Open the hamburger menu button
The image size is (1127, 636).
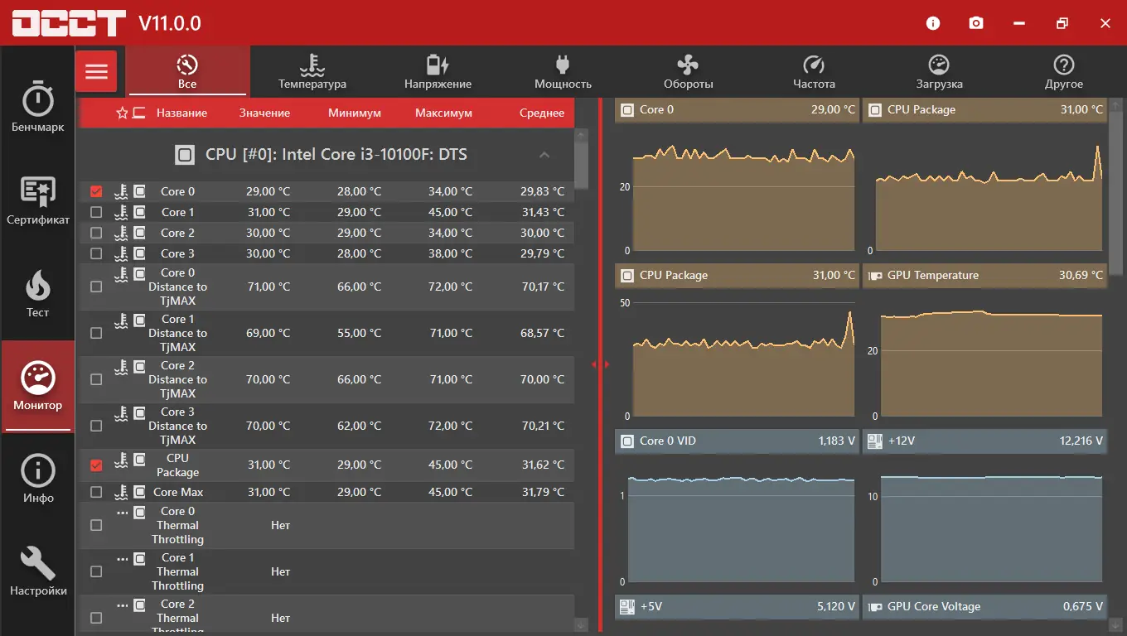tap(96, 71)
